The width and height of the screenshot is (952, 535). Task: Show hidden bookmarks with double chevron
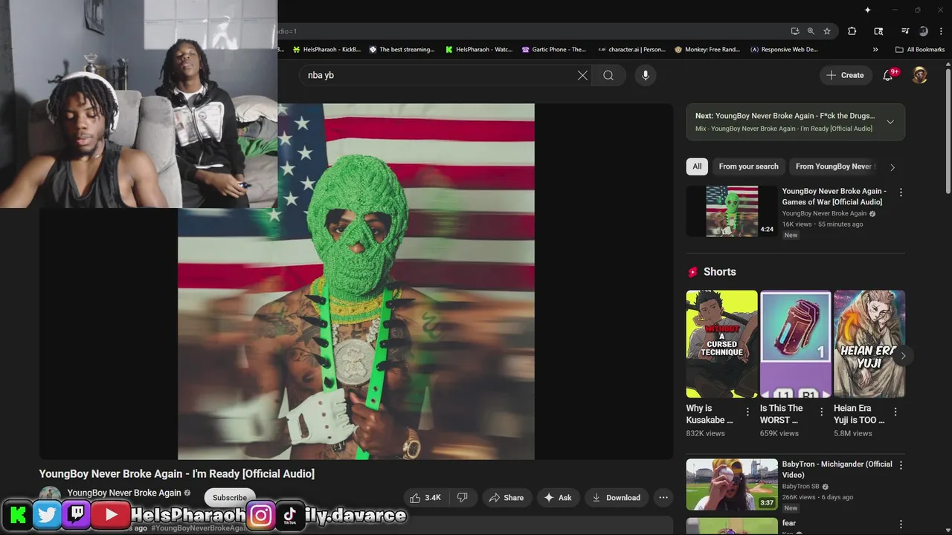(x=875, y=50)
